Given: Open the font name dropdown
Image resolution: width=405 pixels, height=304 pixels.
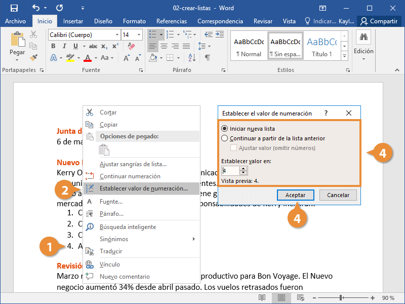Looking at the screenshot, I should (x=117, y=34).
